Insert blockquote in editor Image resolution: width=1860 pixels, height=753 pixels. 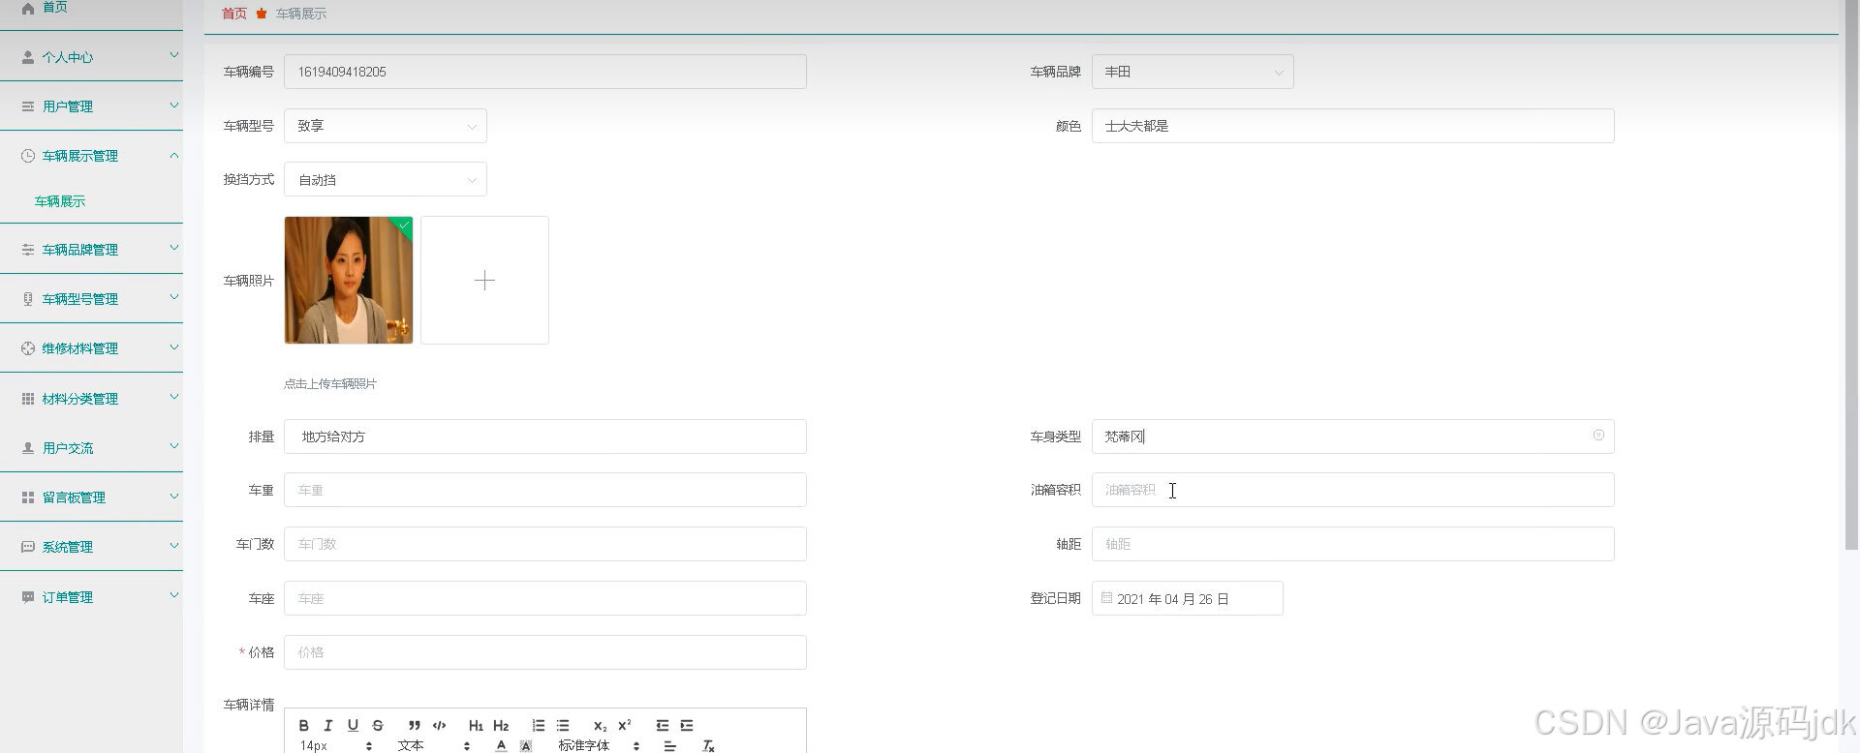click(415, 725)
